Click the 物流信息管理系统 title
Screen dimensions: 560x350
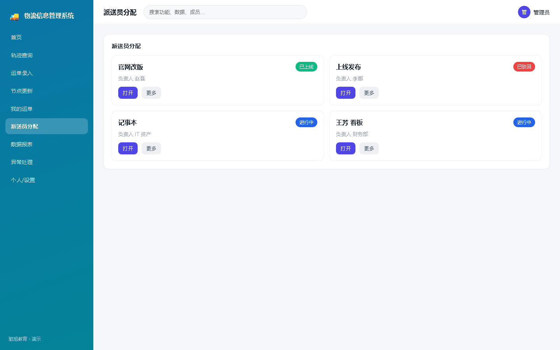tap(49, 16)
